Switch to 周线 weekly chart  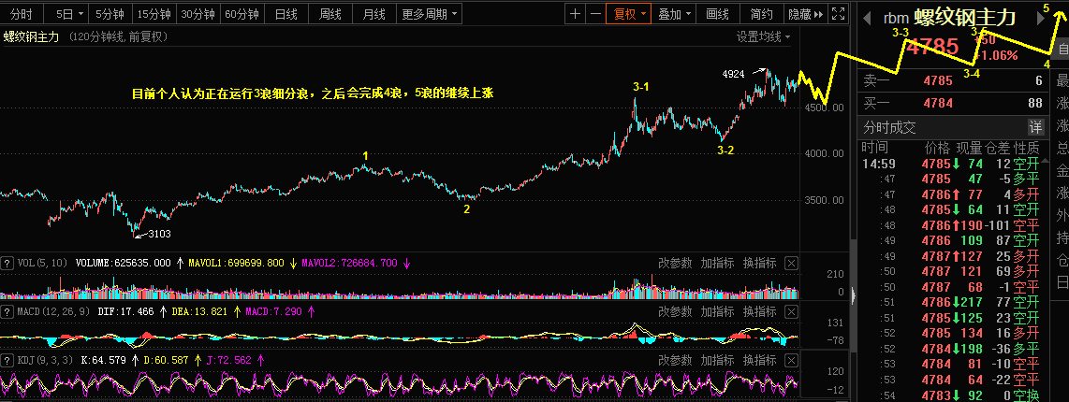[330, 13]
